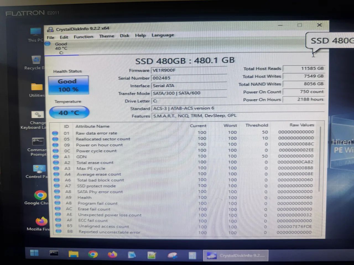
Task: Click status icon for Reported uncorrectable error
Action: (x=58, y=232)
